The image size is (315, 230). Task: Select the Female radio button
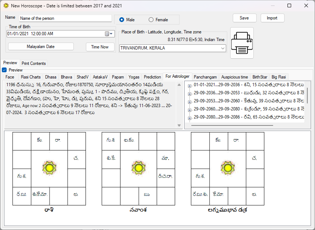[151, 20]
